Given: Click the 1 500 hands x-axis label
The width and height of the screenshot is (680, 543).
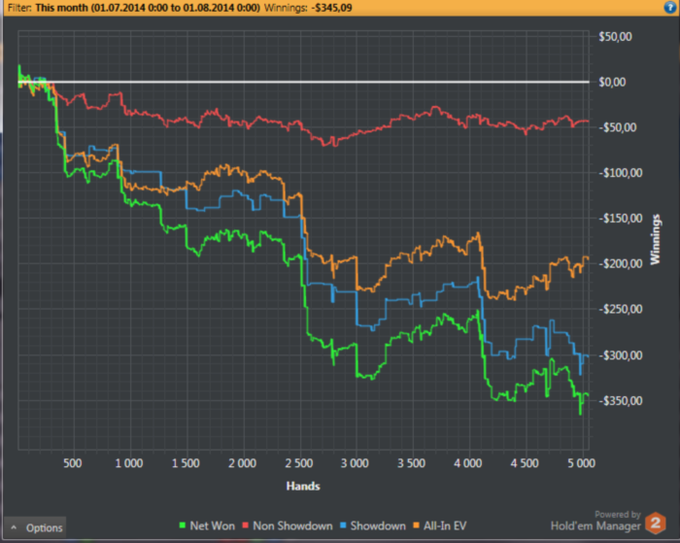Looking at the screenshot, I should click(187, 463).
